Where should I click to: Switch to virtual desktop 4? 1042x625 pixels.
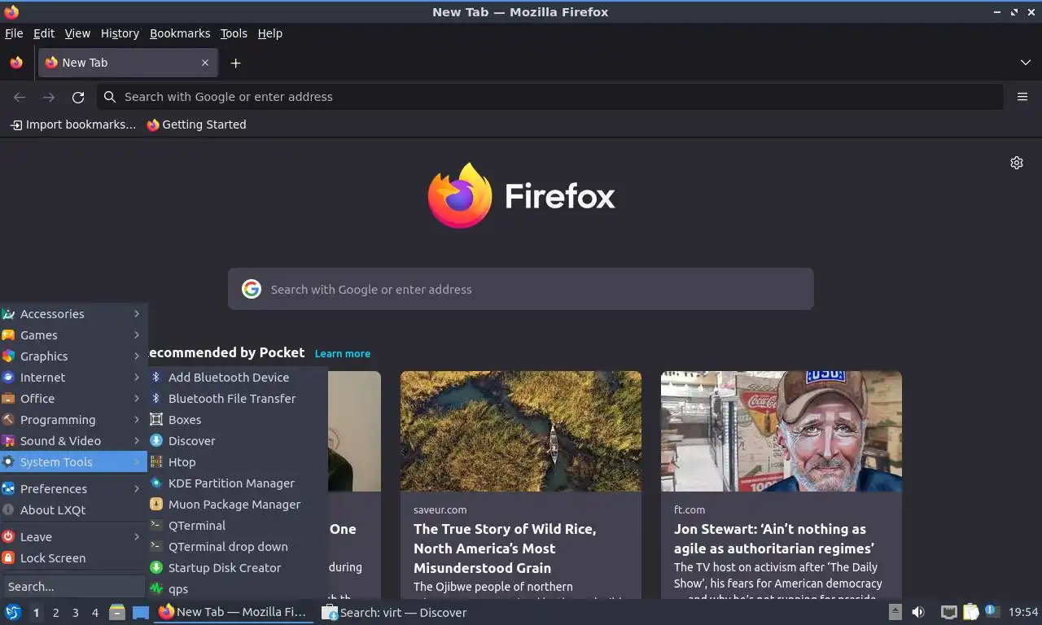tap(95, 613)
